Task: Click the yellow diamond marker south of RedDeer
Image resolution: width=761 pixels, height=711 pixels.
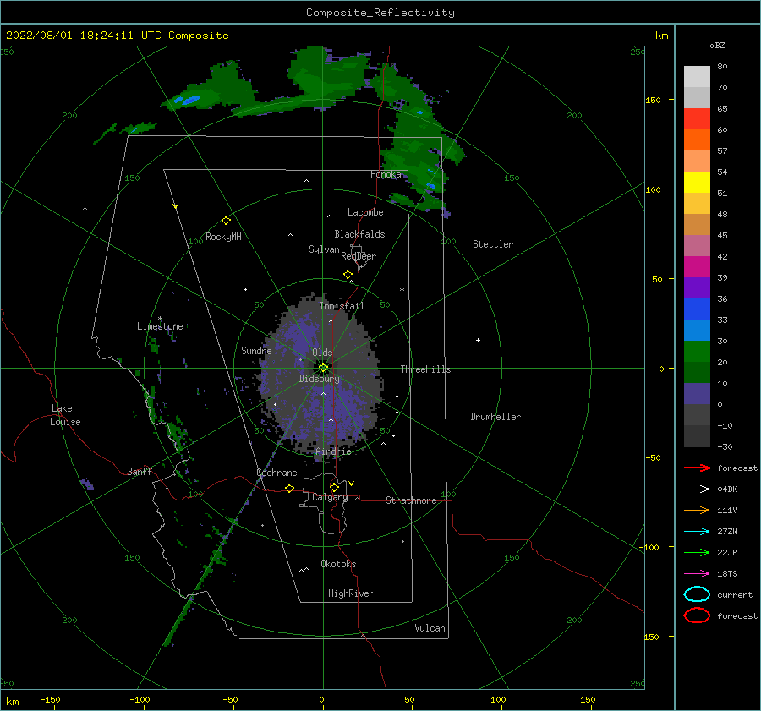Action: click(348, 275)
